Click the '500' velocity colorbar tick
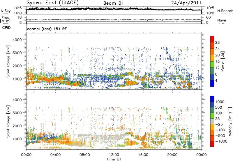 [x=219, y=107]
